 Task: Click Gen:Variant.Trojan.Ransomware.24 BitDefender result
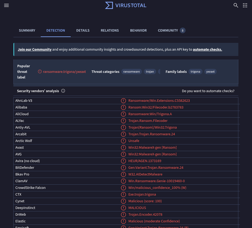click(x=156, y=168)
